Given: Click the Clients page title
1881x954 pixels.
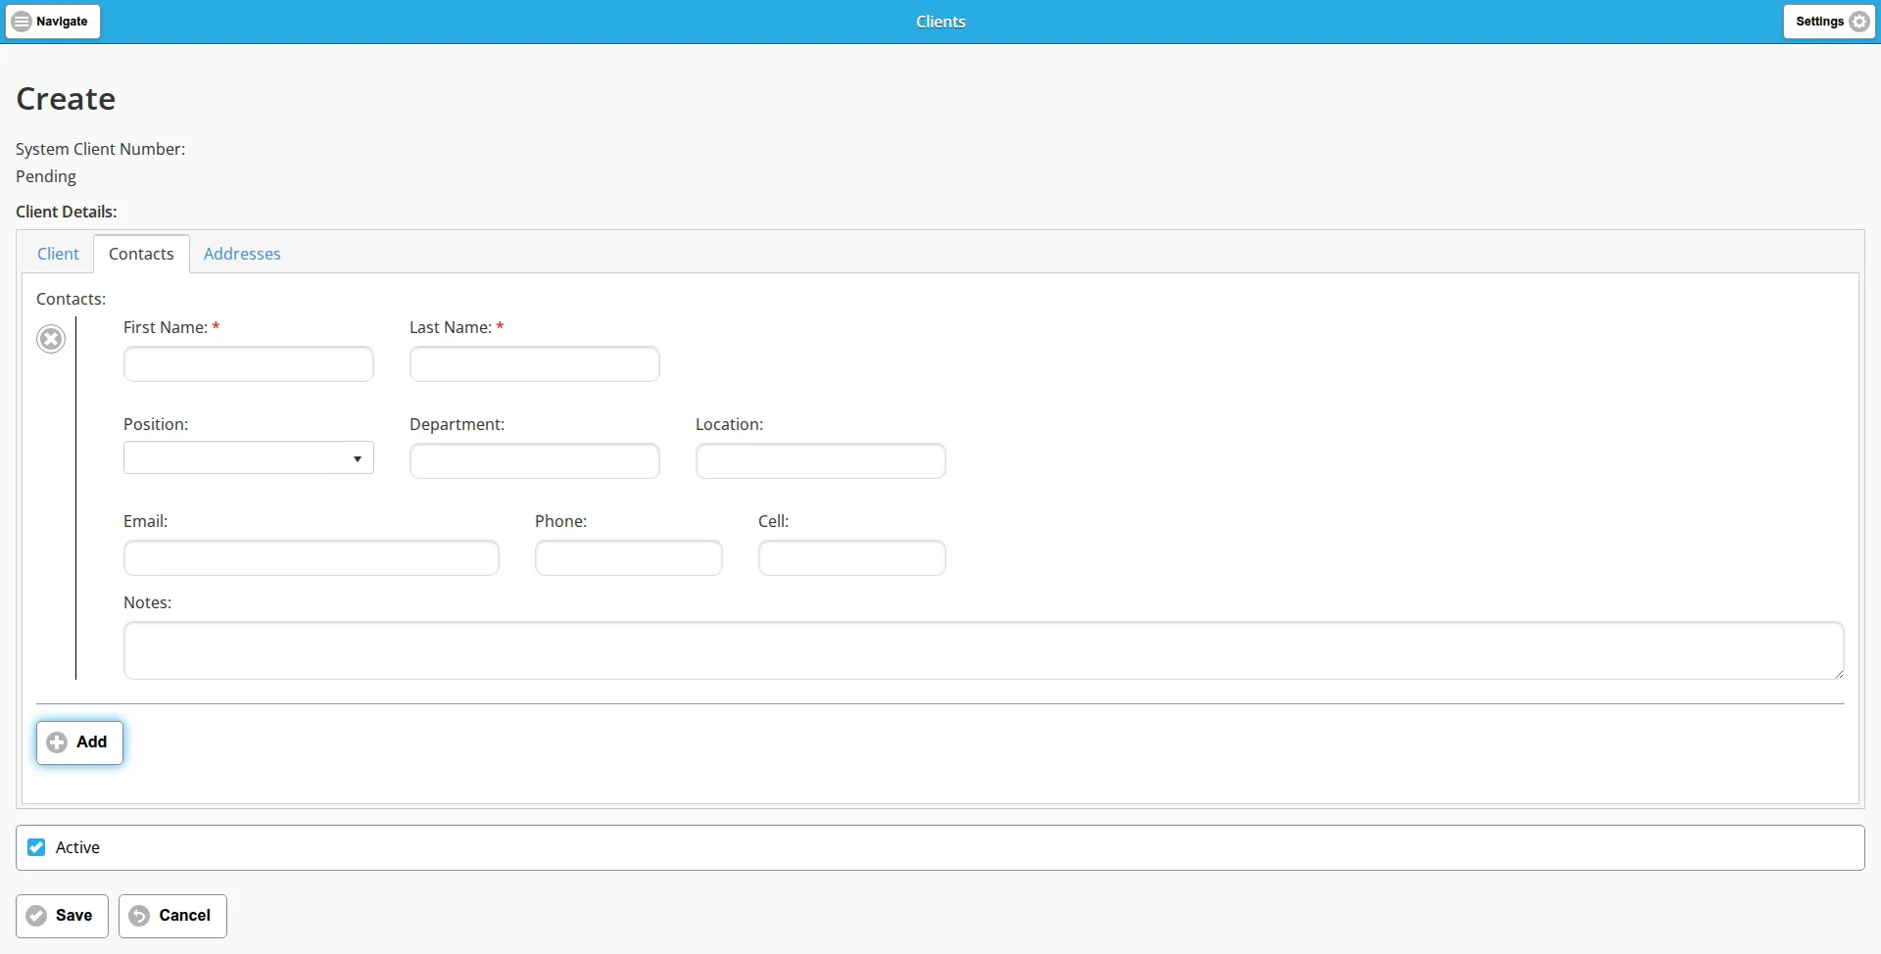Looking at the screenshot, I should pyautogui.click(x=940, y=22).
